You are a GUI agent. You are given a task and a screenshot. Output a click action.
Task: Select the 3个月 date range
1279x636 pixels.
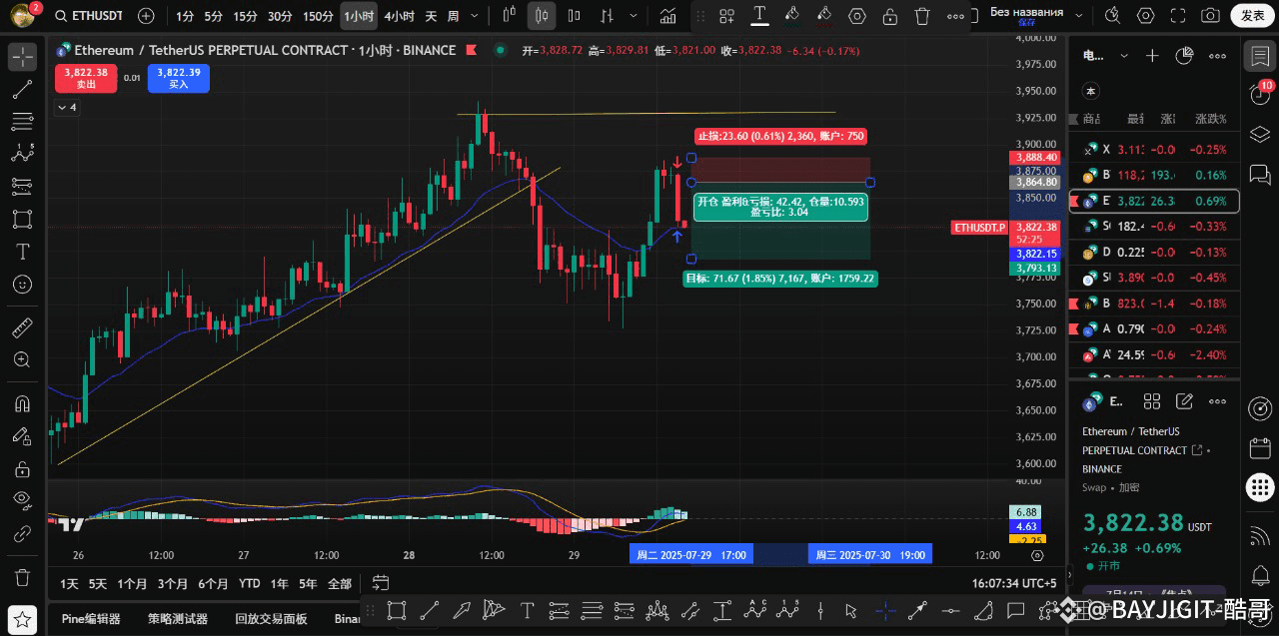pyautogui.click(x=172, y=583)
